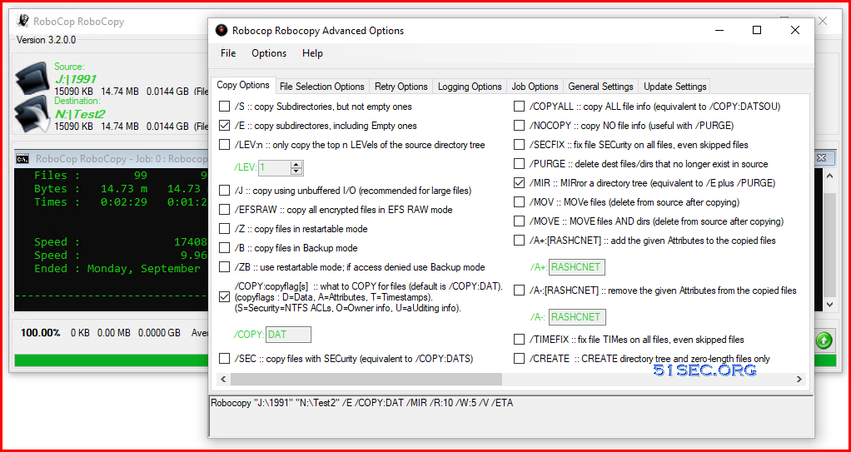Uncheck /MIR MIRror a directory tree
Screen dimensions: 851x452
(520, 183)
